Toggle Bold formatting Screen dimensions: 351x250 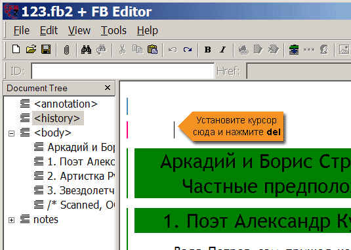(207, 49)
